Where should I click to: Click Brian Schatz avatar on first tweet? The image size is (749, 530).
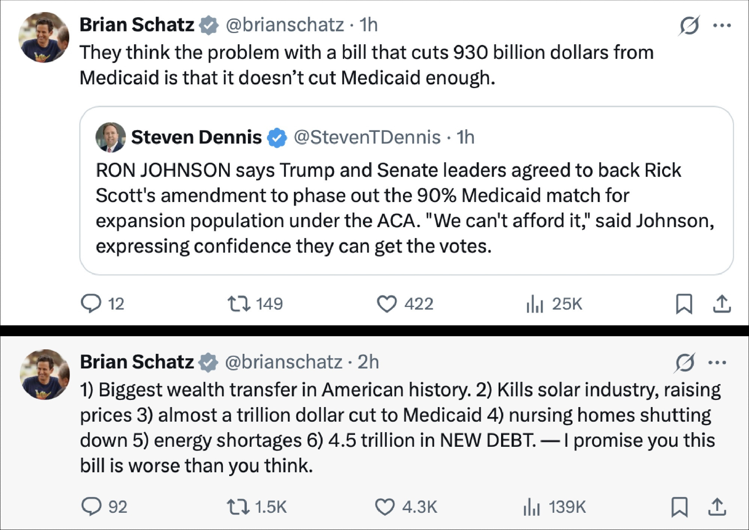44,37
